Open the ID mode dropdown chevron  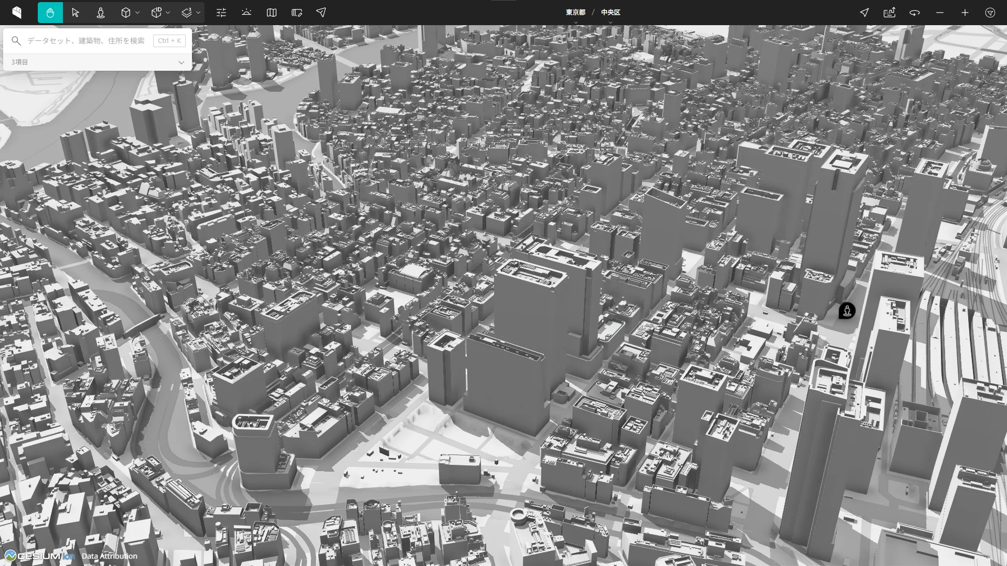pos(168,12)
